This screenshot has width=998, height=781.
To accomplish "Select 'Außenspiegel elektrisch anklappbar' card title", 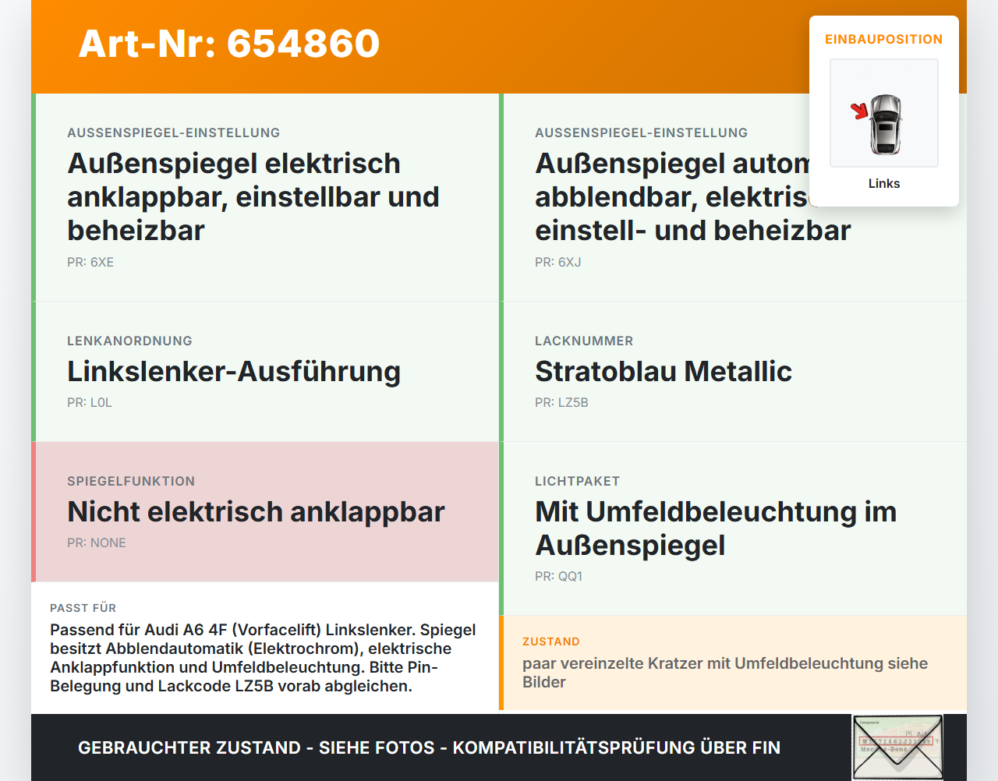I will (253, 197).
